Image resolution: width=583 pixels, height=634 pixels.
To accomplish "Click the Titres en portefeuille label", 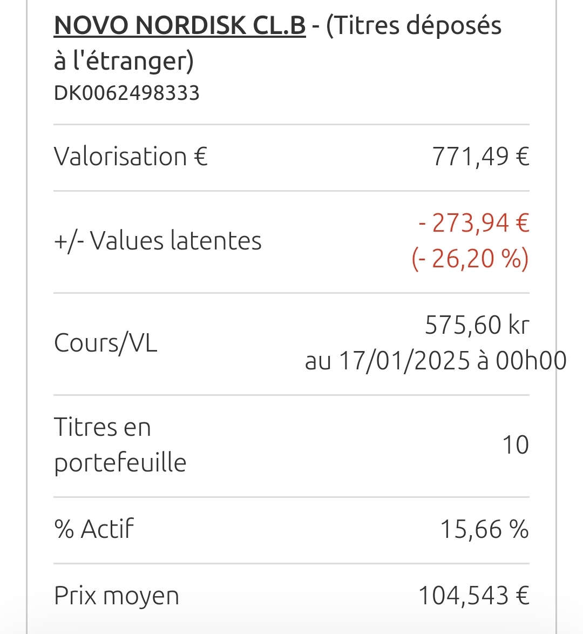I will pyautogui.click(x=120, y=445).
